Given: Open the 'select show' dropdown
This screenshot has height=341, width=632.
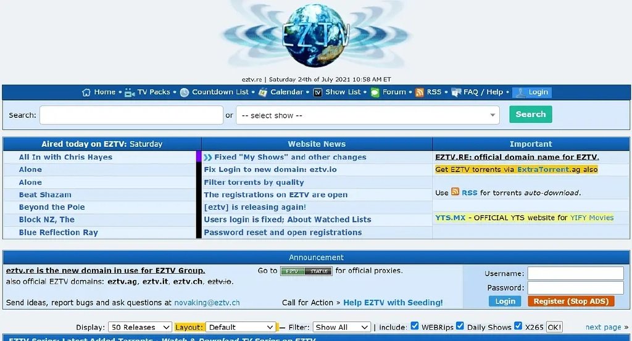Looking at the screenshot, I should click(367, 115).
